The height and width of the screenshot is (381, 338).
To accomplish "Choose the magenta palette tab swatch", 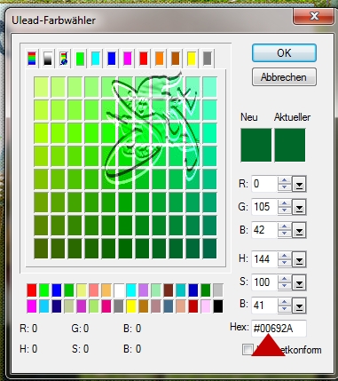I will (x=128, y=59).
